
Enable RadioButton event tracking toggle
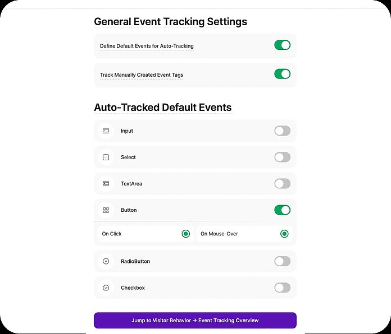tap(282, 261)
